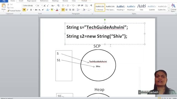
Task: Clear all formatting
Action: point(58,5)
